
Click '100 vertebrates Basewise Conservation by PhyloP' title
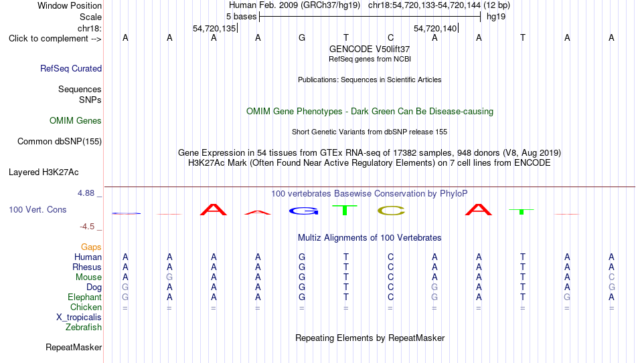coord(370,194)
